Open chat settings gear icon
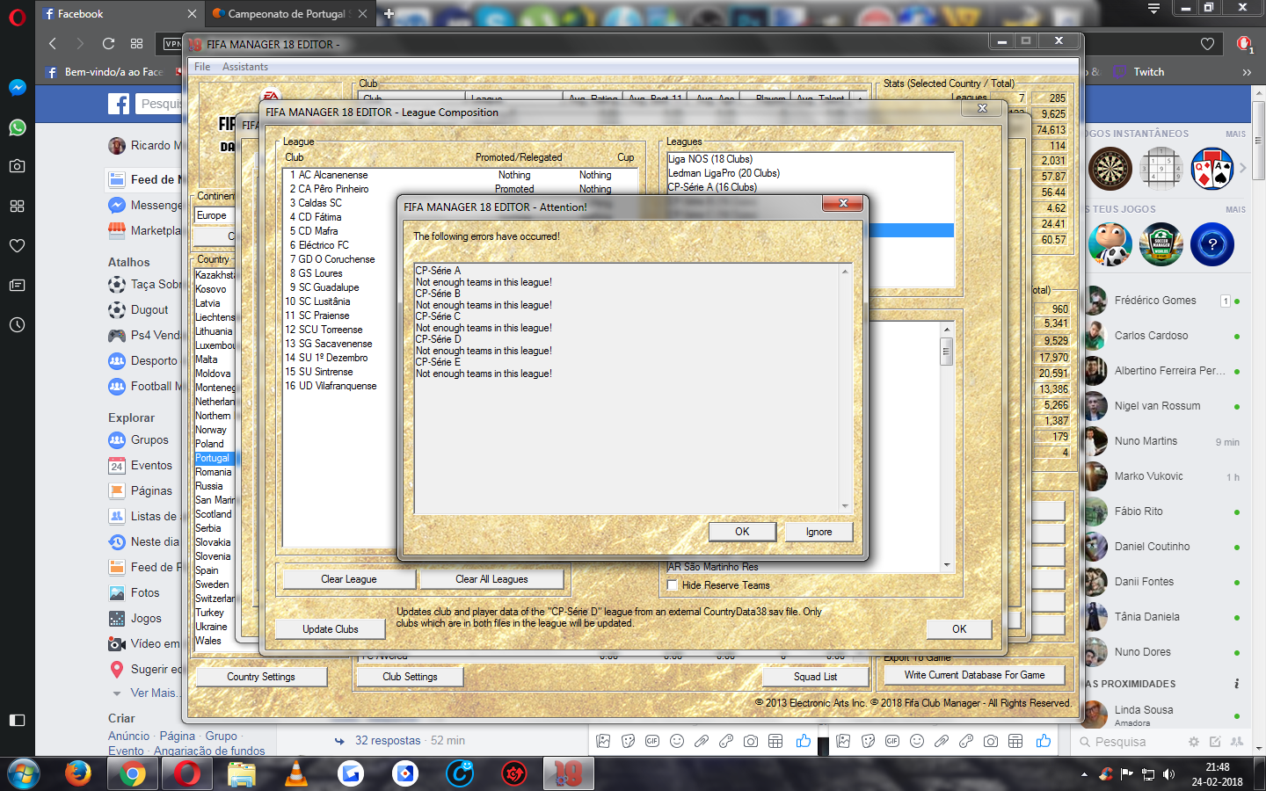The image size is (1266, 791). pyautogui.click(x=1194, y=742)
